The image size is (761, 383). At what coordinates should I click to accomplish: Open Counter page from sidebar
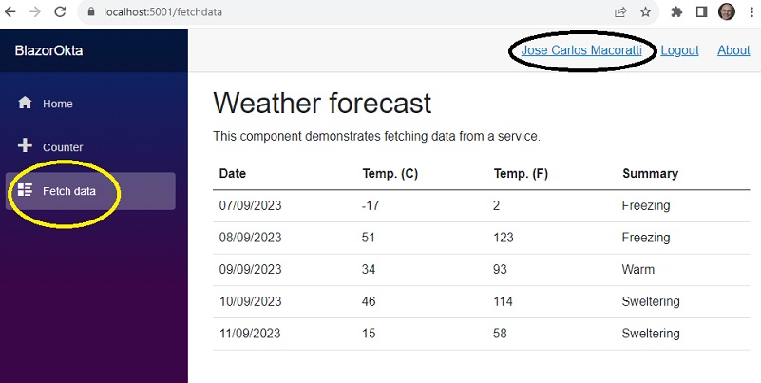(90, 147)
